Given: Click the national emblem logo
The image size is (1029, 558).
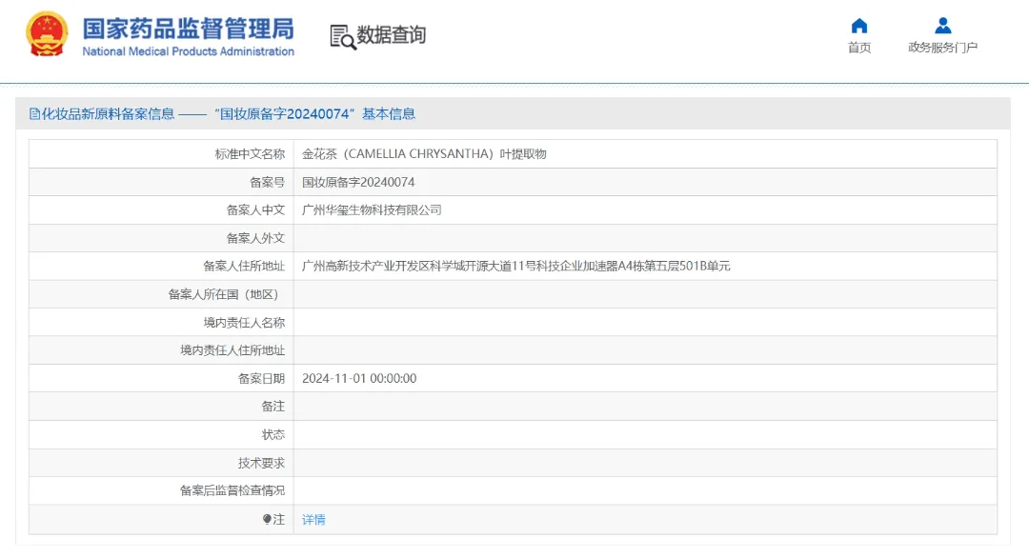Looking at the screenshot, I should click(x=47, y=34).
